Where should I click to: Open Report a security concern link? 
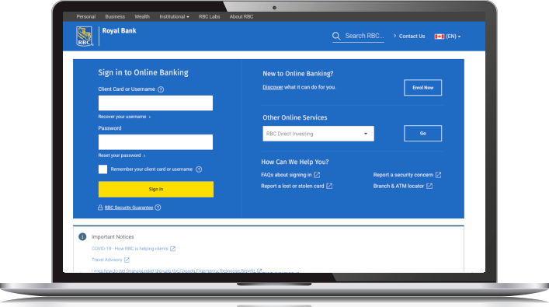coord(403,175)
